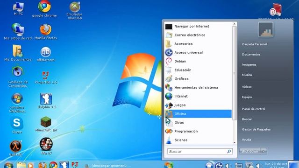
Task: Click the menu scrollbar down arrow
Action: (235, 142)
